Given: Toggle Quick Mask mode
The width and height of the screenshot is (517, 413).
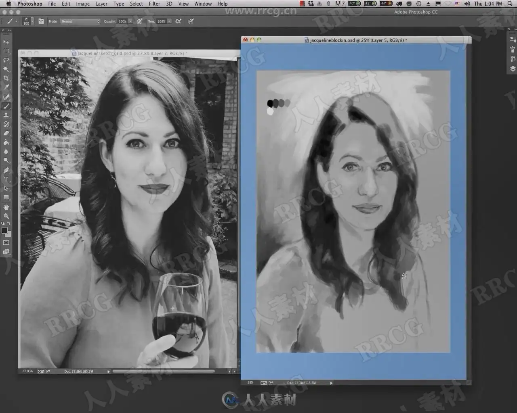Looking at the screenshot, I should [x=6, y=243].
